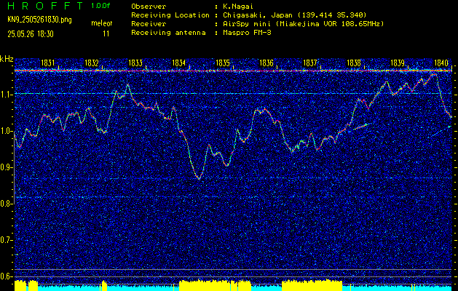
Task: Click the 1839 time marker
Action: [398, 63]
